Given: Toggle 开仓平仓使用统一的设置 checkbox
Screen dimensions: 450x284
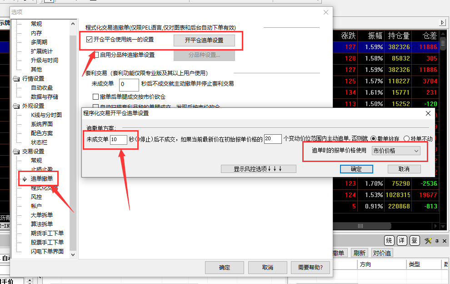Looking at the screenshot, I should [89, 40].
